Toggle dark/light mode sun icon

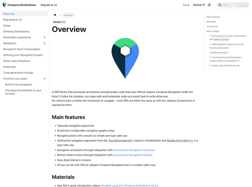click(x=209, y=5)
